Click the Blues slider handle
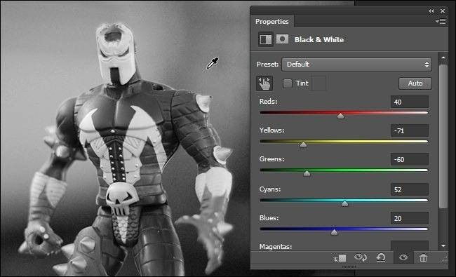Screen dimensions: 456x277 click(335, 232)
